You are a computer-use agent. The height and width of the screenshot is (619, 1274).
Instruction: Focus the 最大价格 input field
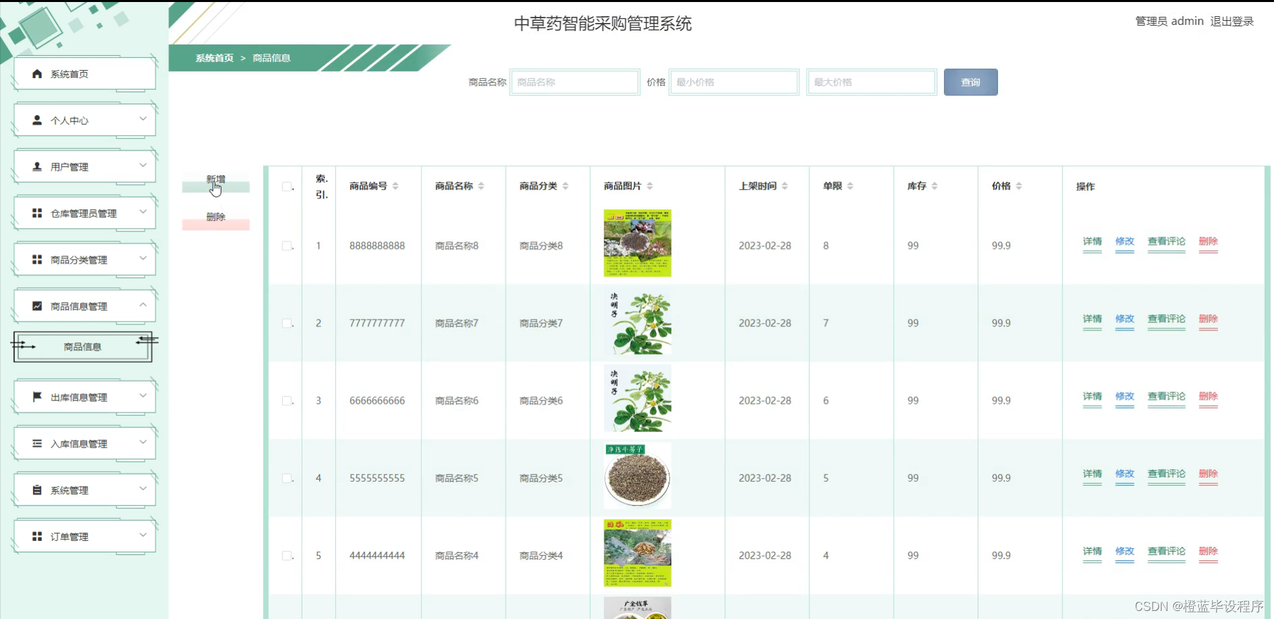point(871,82)
